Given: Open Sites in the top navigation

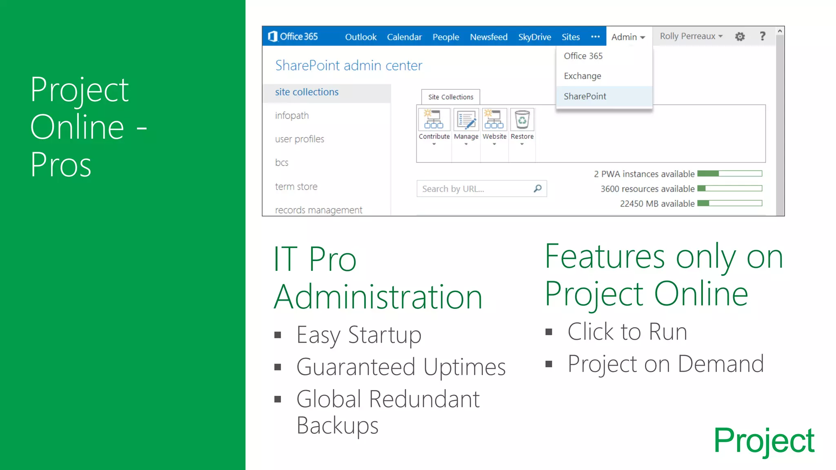Looking at the screenshot, I should coord(571,37).
